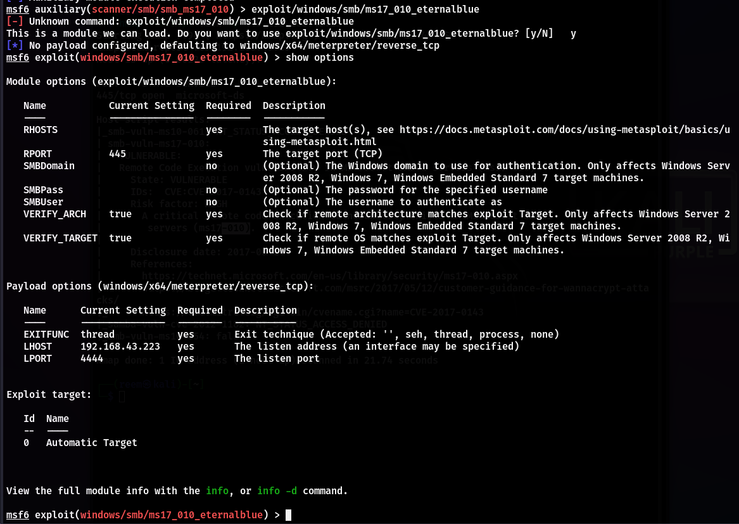Click the LPORT value 4444
Image resolution: width=739 pixels, height=524 pixels.
tap(92, 359)
